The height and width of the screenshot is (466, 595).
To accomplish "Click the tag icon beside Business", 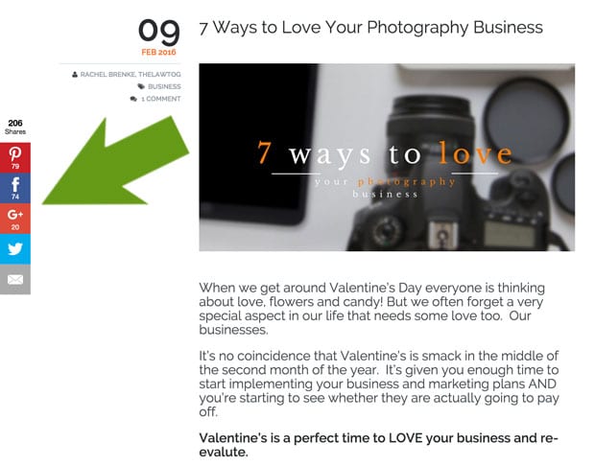I will (141, 86).
